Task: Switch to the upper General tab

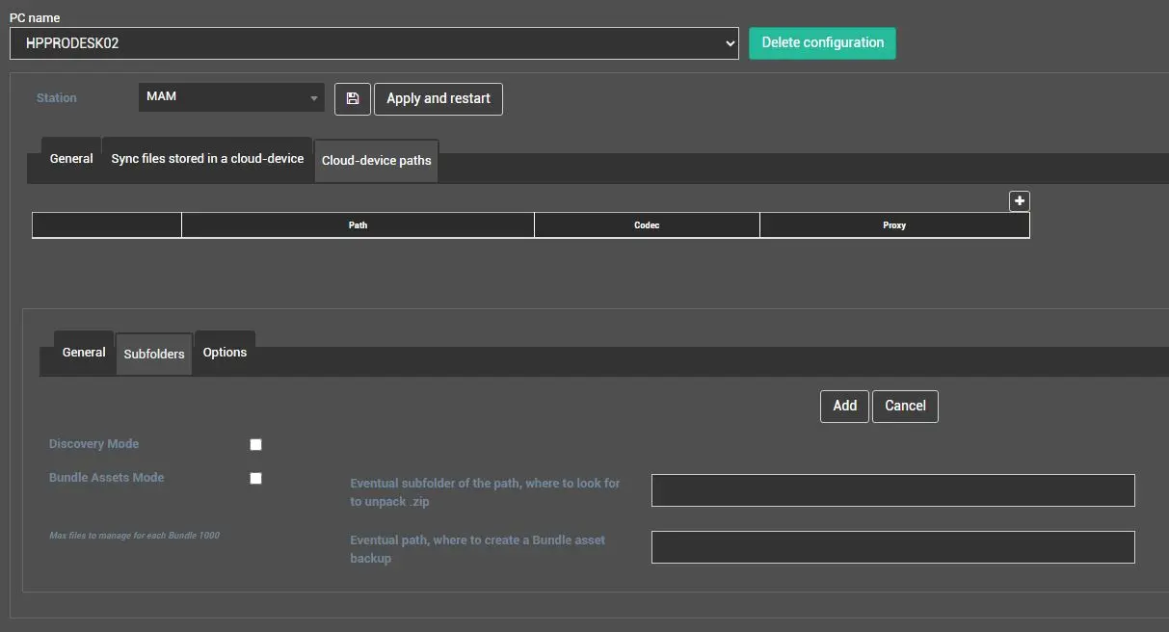Action: click(71, 159)
